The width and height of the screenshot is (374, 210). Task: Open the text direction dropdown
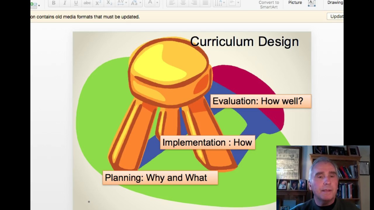click(x=220, y=3)
